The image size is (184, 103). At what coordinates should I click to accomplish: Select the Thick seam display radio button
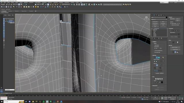pos(156,48)
